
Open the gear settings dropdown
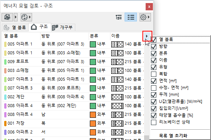coord(145,17)
